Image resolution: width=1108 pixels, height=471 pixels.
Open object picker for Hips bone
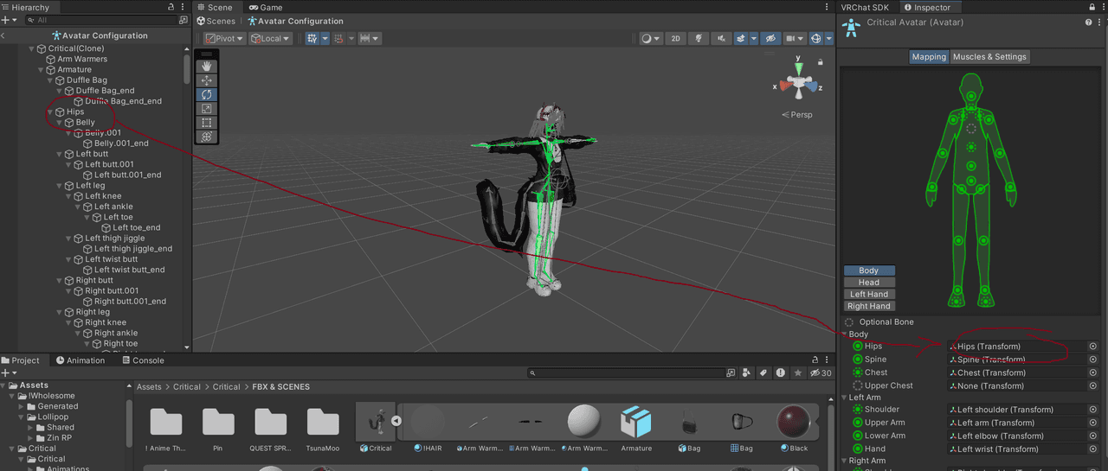1092,347
